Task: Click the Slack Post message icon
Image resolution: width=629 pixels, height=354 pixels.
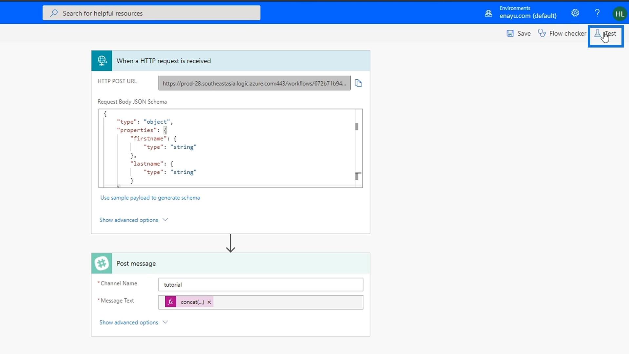Action: point(102,263)
